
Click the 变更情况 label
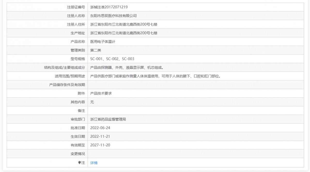pos(78,154)
